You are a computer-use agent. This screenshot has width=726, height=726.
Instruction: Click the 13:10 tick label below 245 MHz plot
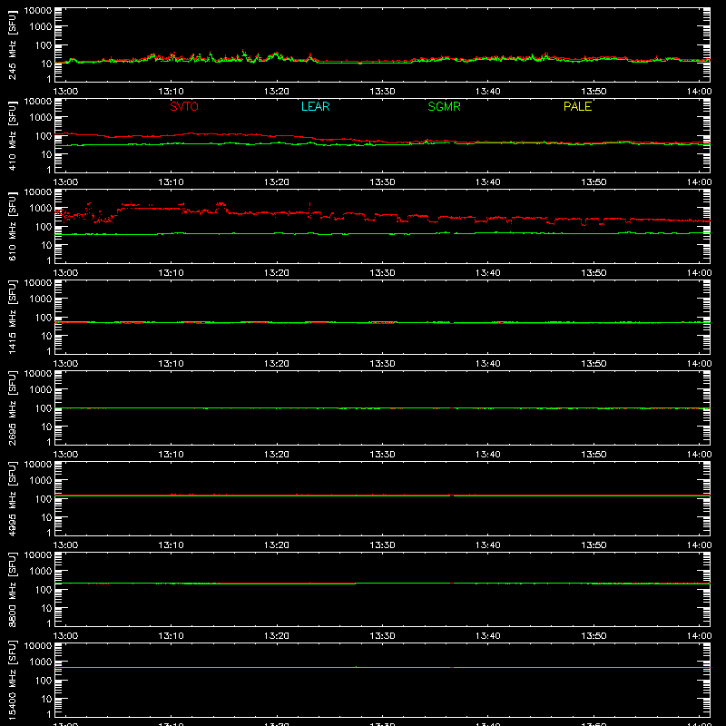[x=171, y=92]
